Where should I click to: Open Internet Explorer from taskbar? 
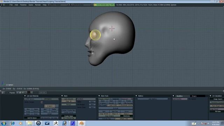pos(13,123)
